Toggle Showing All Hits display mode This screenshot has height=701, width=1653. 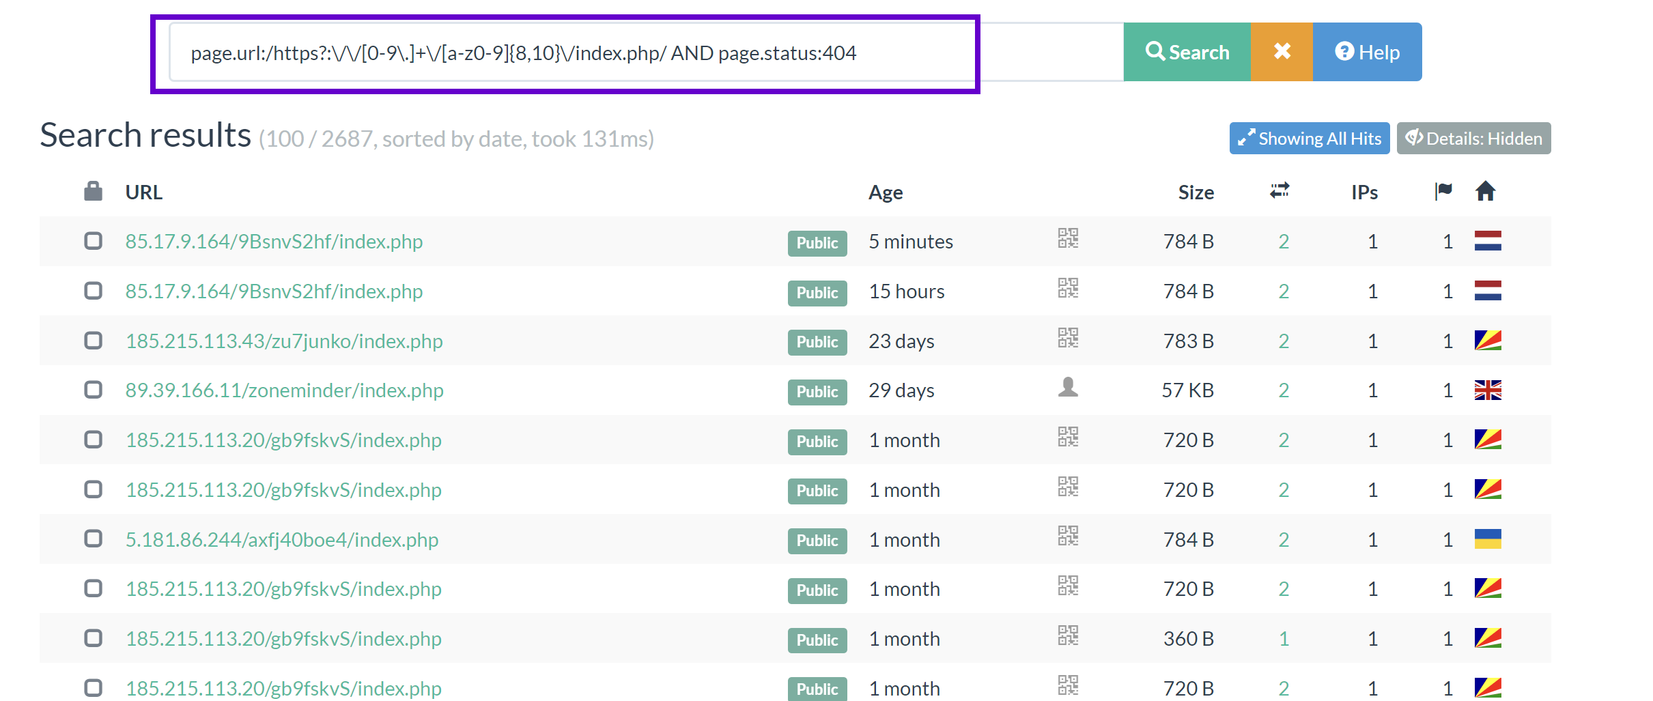tap(1309, 138)
